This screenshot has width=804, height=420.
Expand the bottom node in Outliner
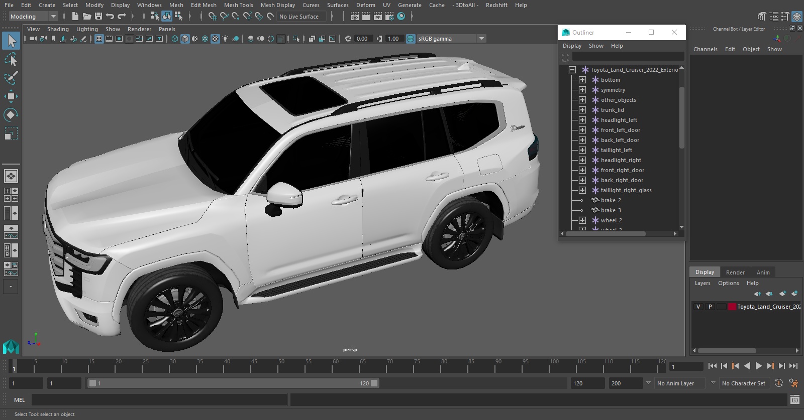click(x=582, y=80)
